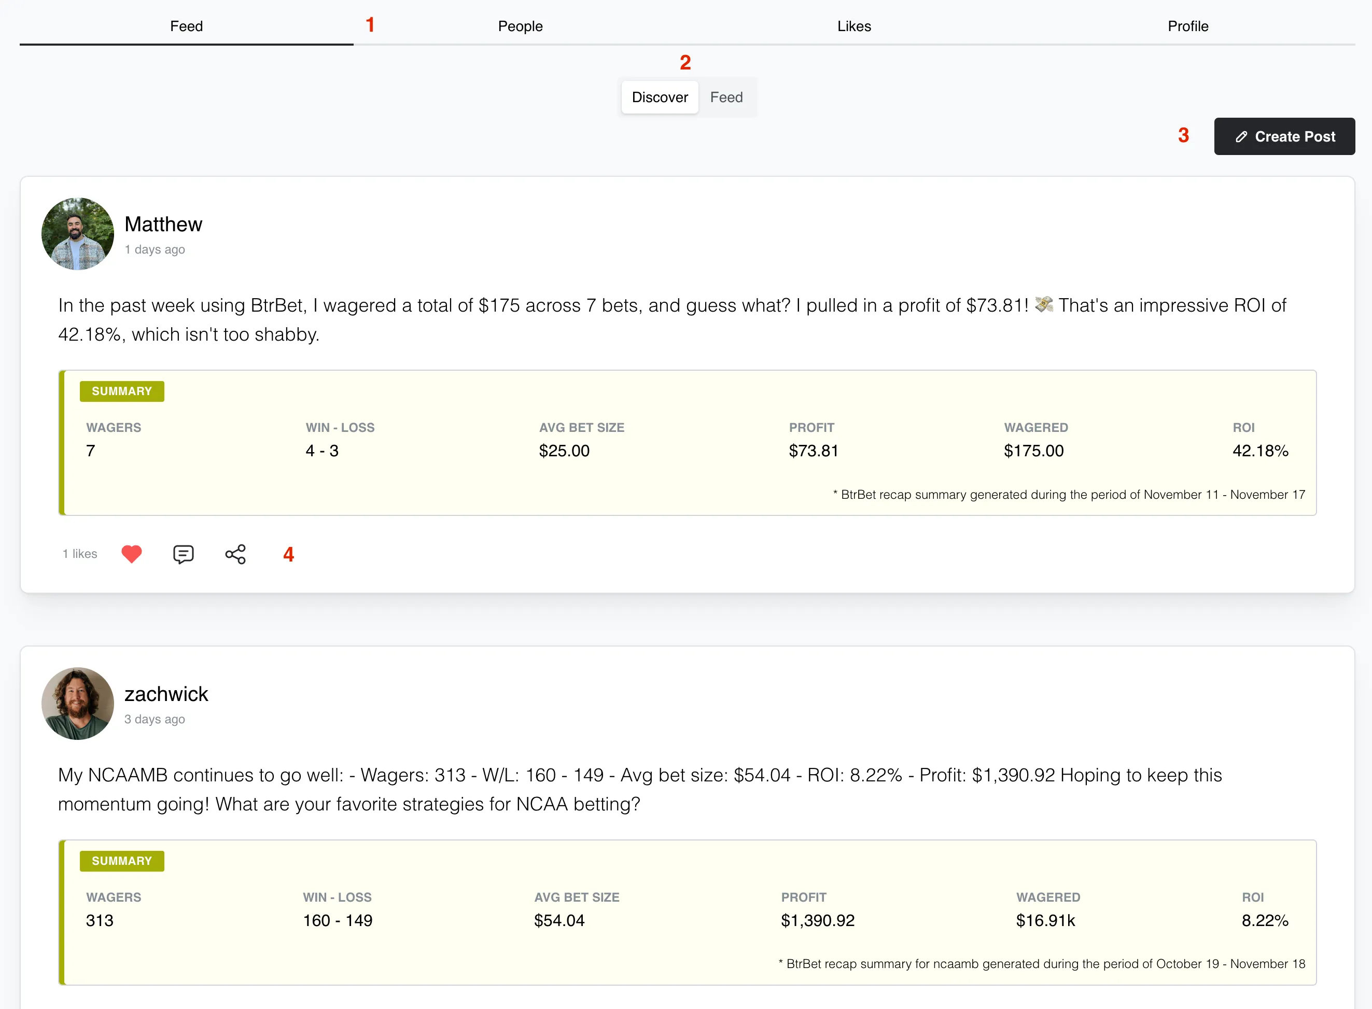Open comments on Matthew's post

pos(183,554)
